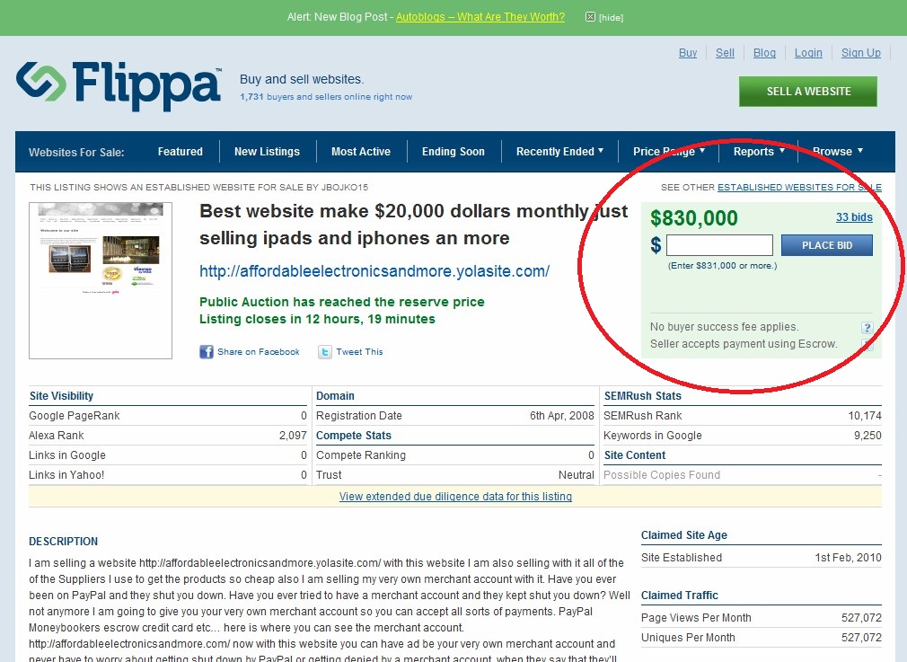Select Most Active listings
The height and width of the screenshot is (662, 907).
tap(361, 152)
